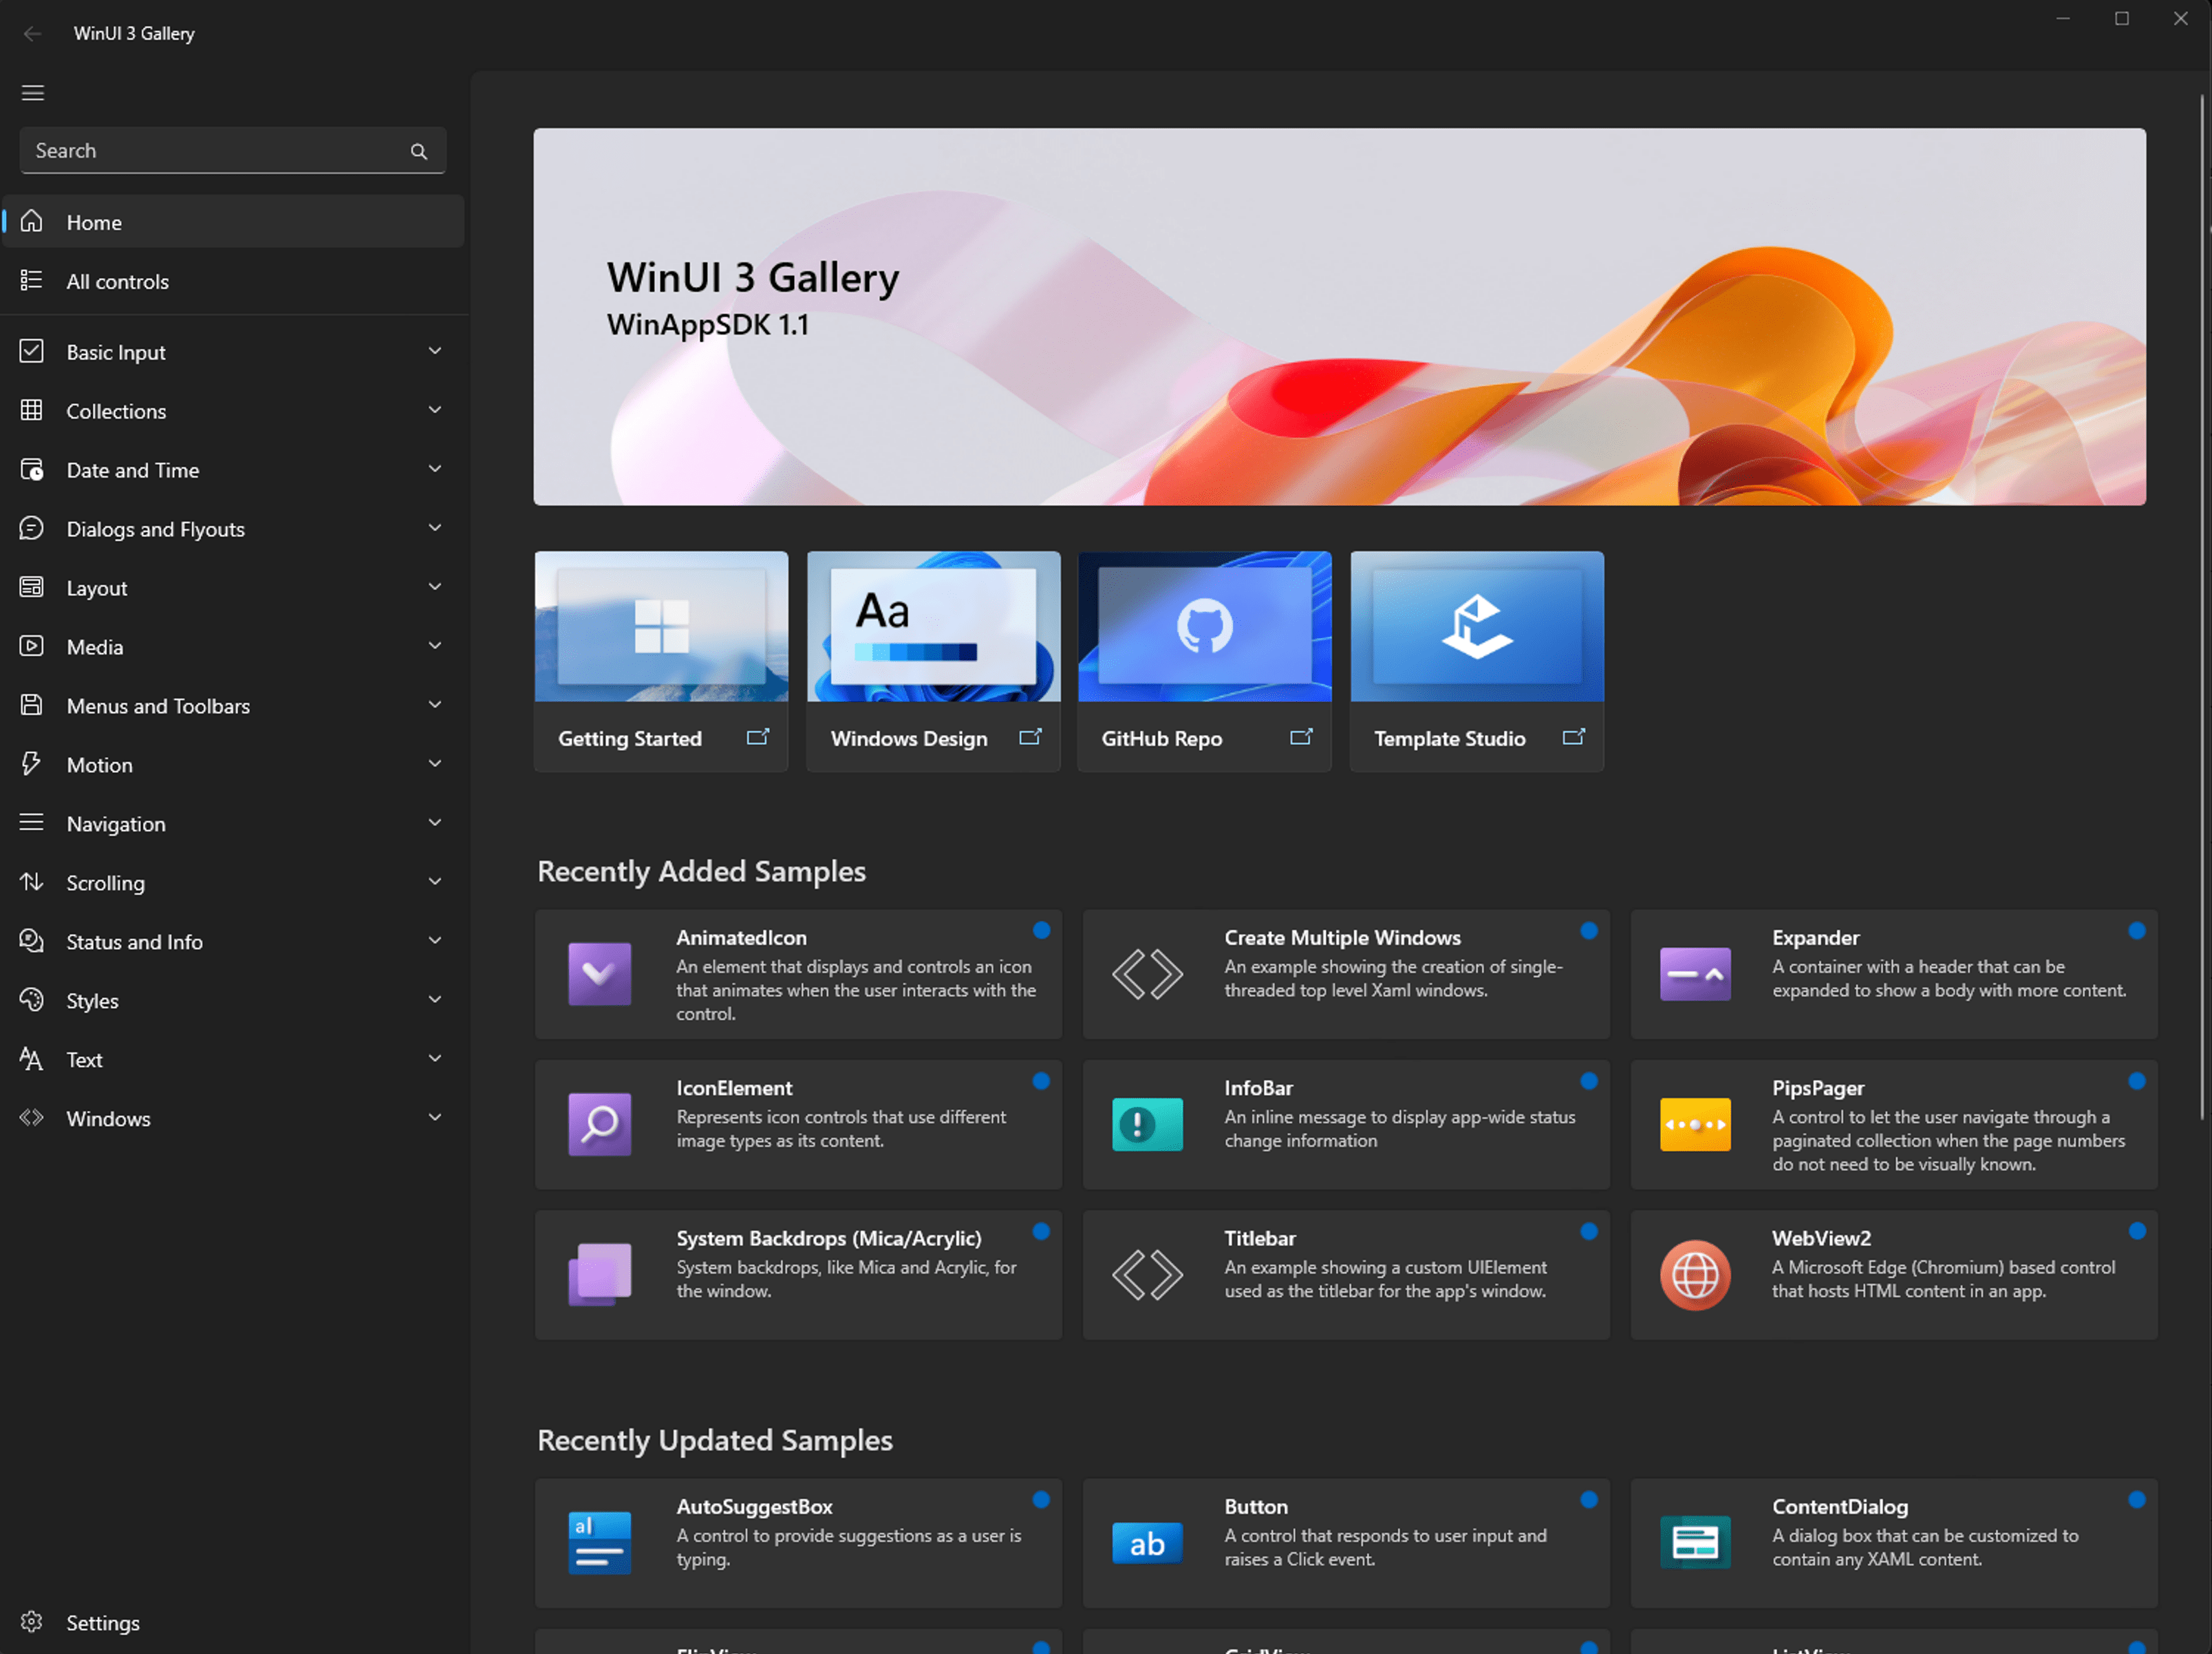Click the PipsPager yellow dots icon

coord(1694,1125)
